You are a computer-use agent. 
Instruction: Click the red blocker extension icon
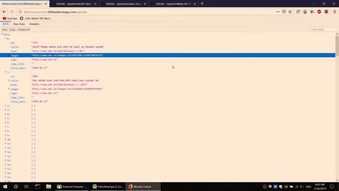326,12
